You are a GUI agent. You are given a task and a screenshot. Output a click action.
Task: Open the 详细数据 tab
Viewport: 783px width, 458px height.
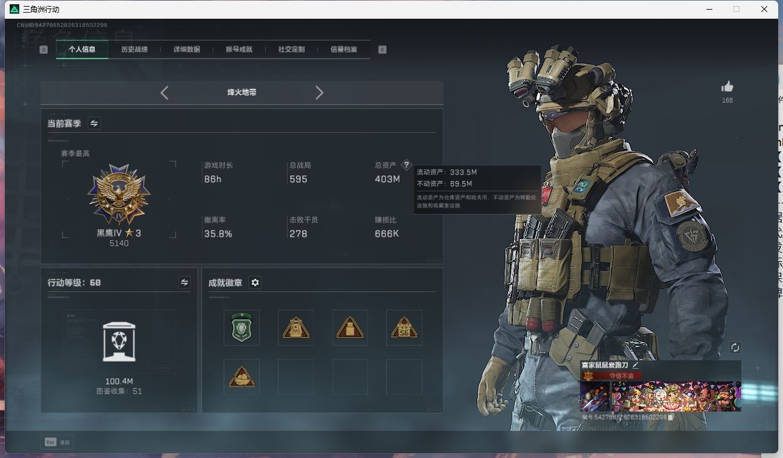click(187, 49)
